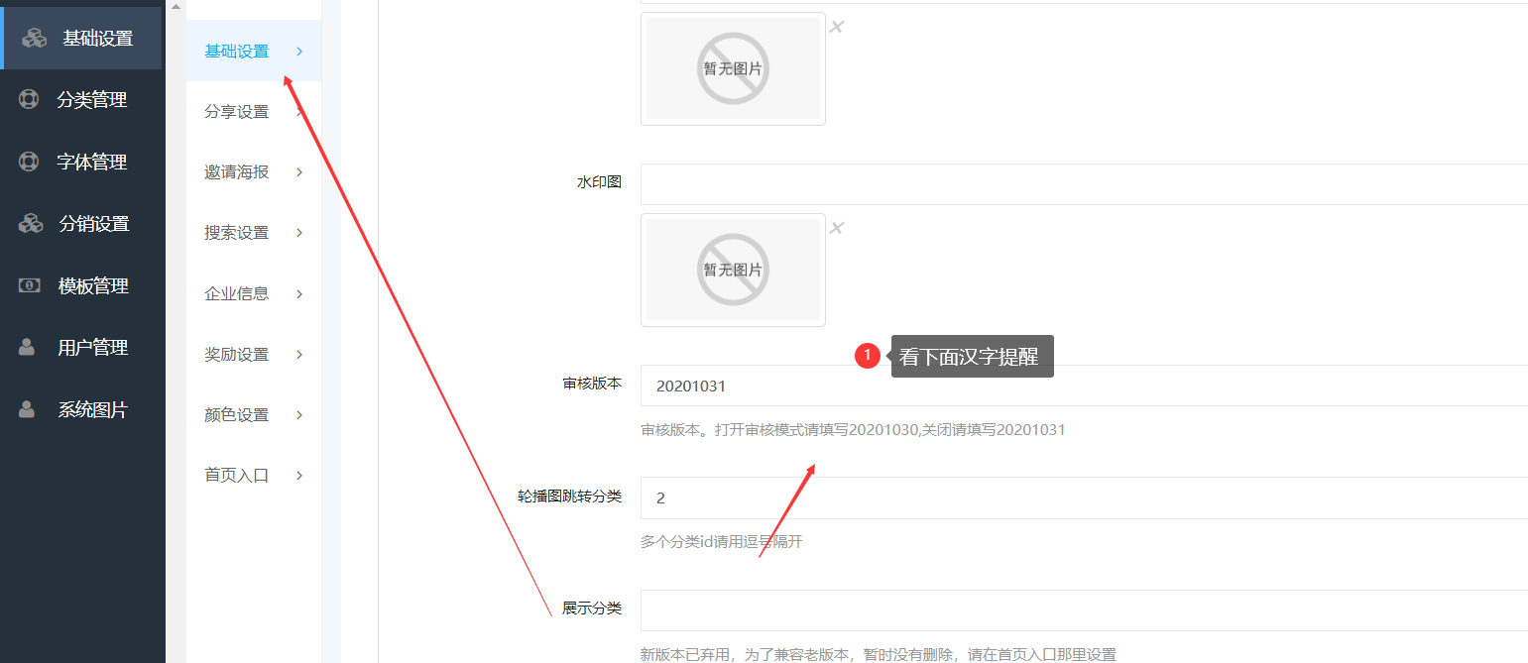Expand chevron next to 首页入口
The height and width of the screenshot is (663, 1528).
[299, 475]
